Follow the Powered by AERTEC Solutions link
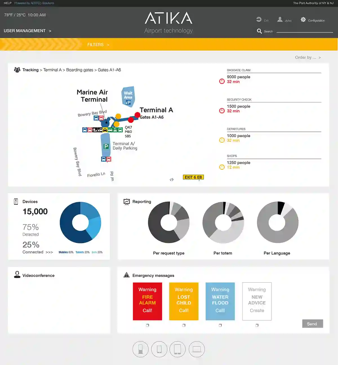 [x=34, y=3]
